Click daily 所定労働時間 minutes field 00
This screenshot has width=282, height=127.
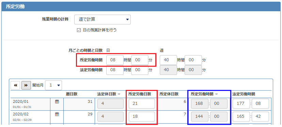coord(140,60)
